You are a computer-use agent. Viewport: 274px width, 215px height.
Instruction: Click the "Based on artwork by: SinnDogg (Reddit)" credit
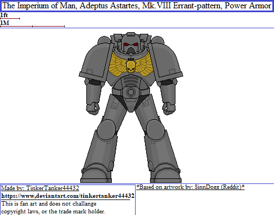190,187
